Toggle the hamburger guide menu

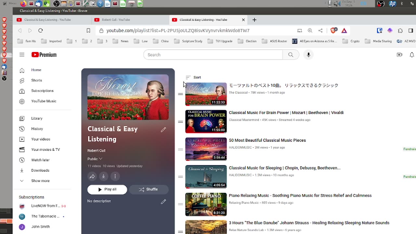[x=22, y=55]
